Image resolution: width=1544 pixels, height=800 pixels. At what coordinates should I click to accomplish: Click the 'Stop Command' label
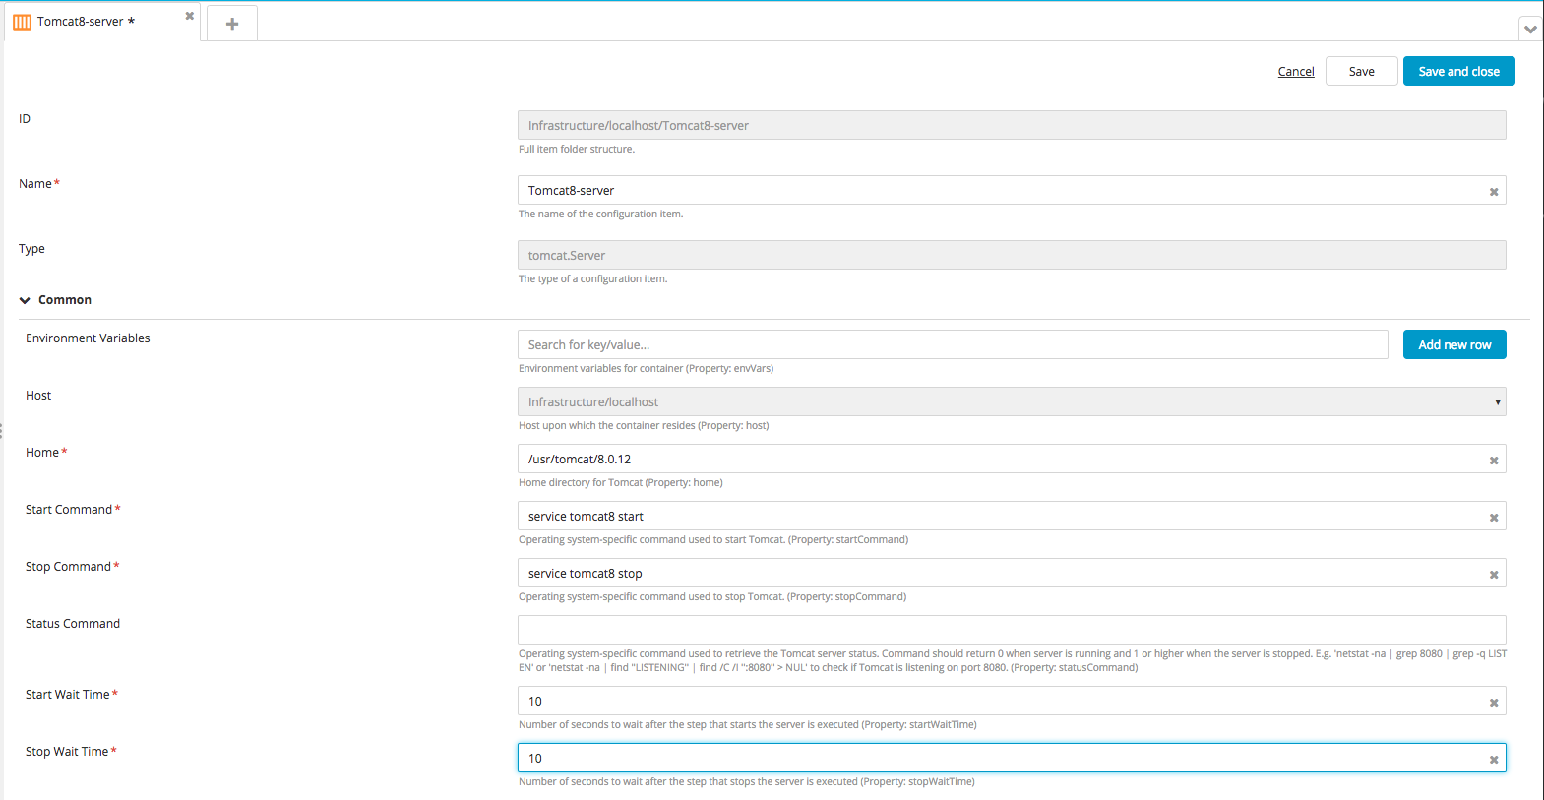pos(68,566)
